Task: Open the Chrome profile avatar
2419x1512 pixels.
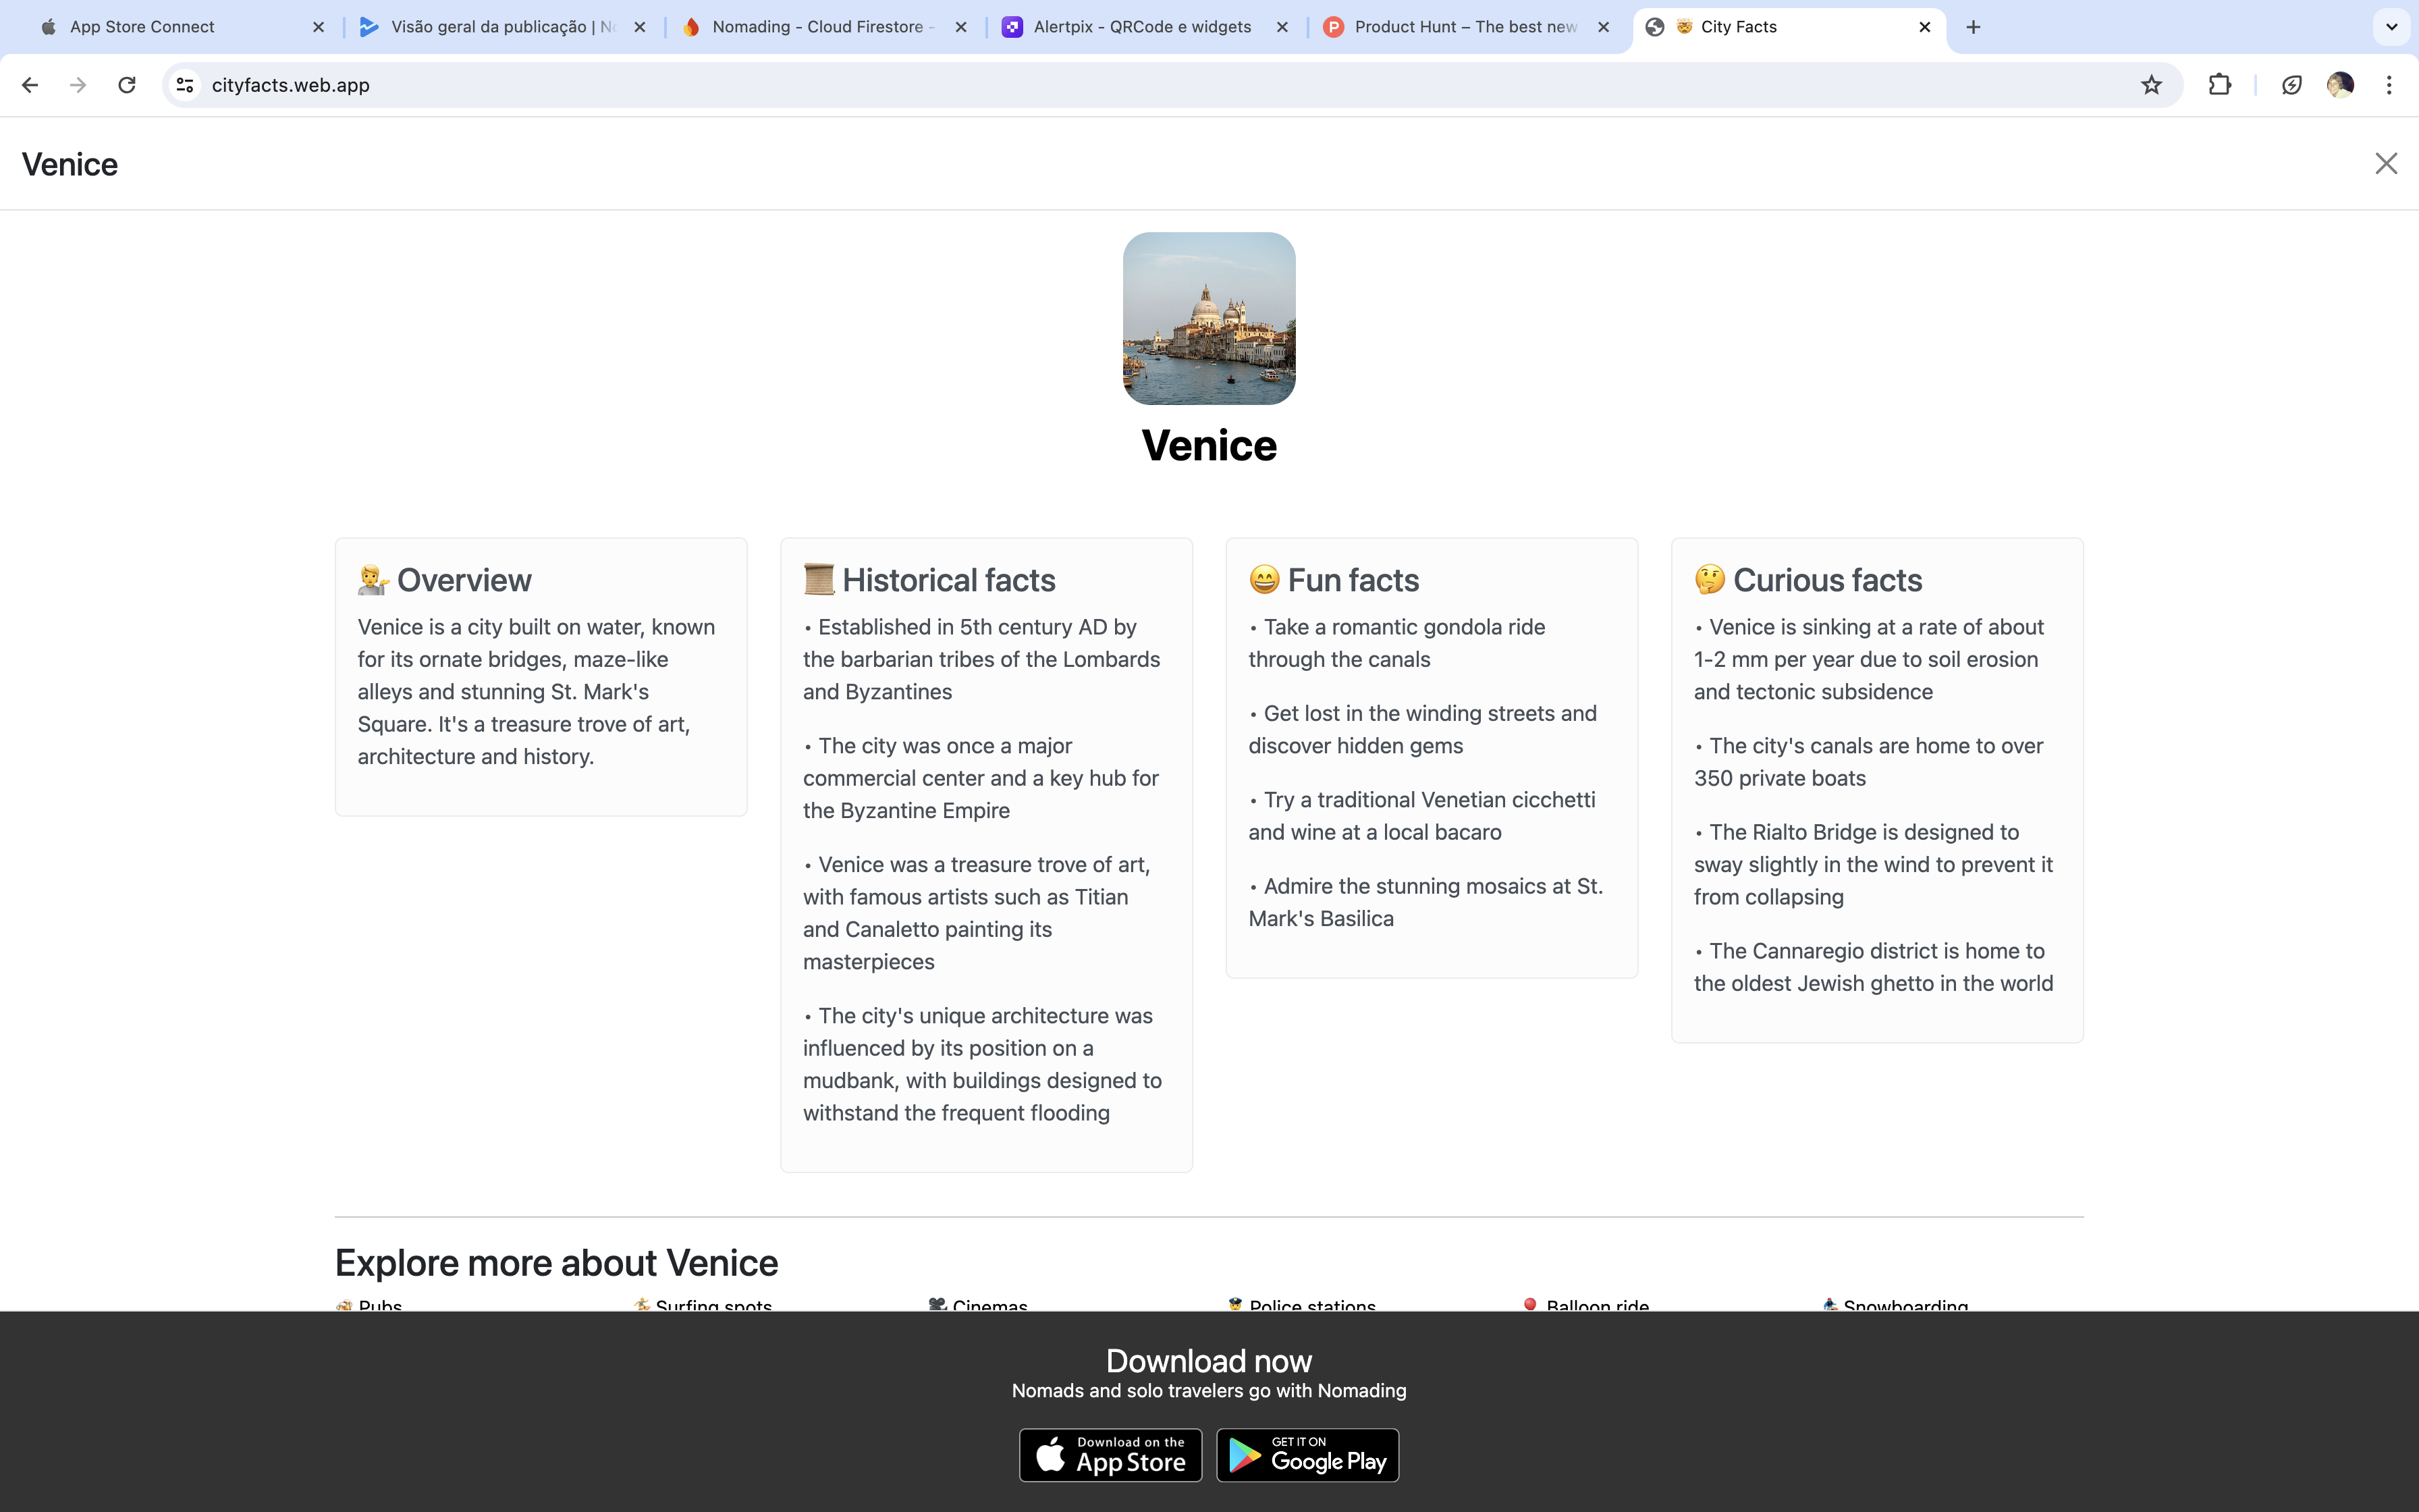Action: [2340, 85]
